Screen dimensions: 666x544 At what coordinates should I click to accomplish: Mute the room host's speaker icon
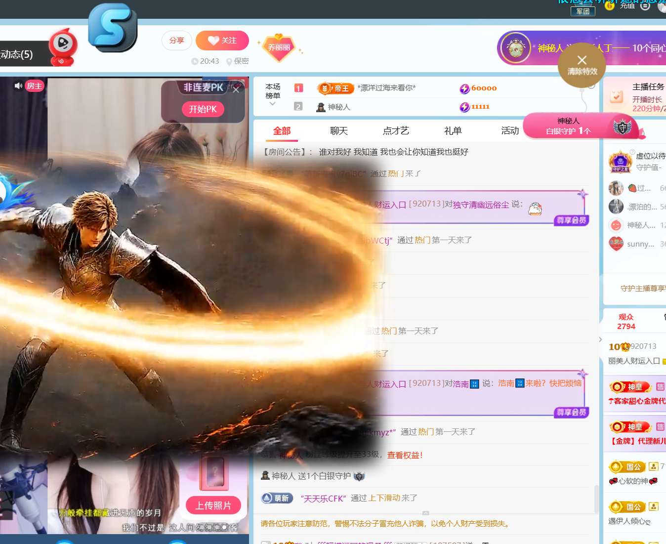(18, 86)
